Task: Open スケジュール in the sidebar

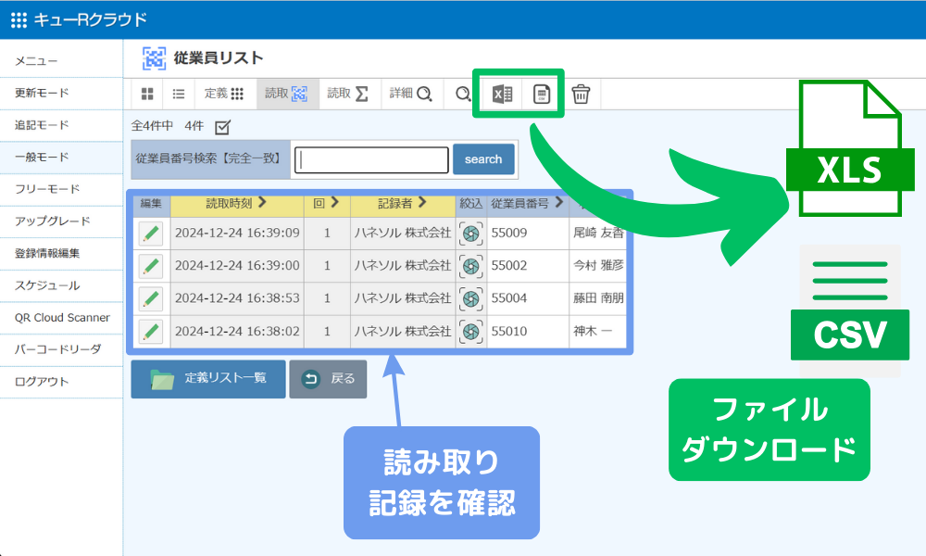Action: click(x=61, y=286)
